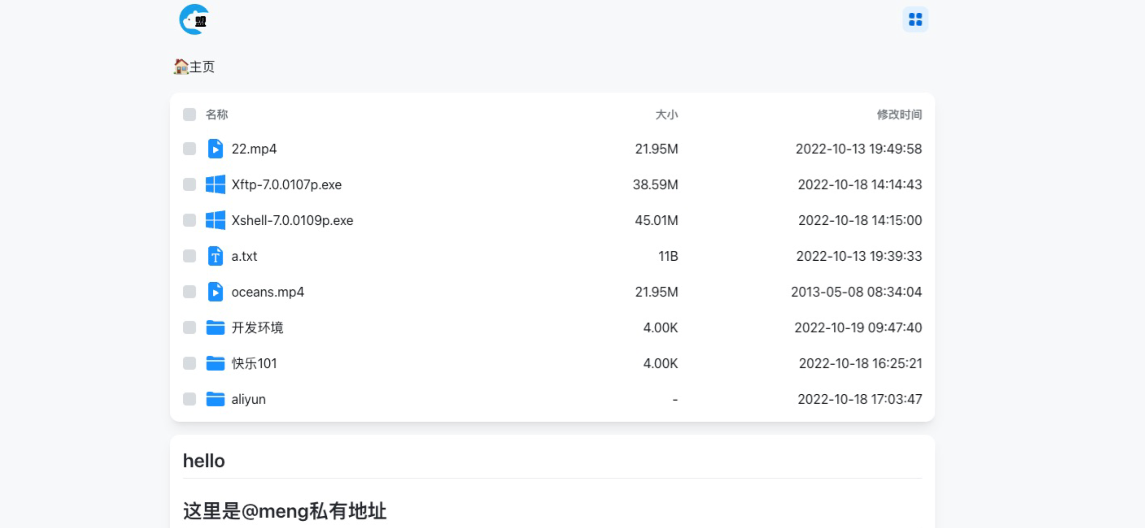This screenshot has height=528, width=1145.
Task: Select the checkbox for 快乐101 folder
Action: (x=189, y=363)
